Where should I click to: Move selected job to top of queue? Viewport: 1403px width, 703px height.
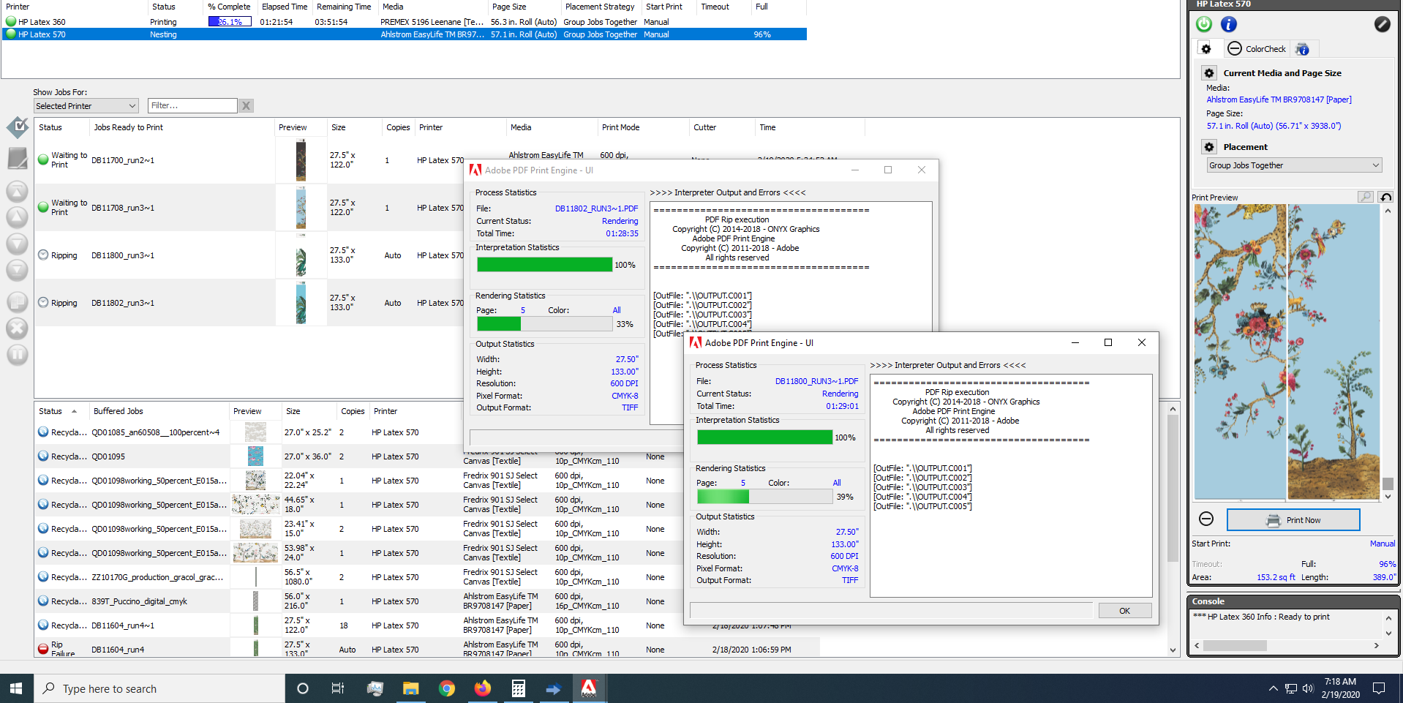[x=18, y=192]
